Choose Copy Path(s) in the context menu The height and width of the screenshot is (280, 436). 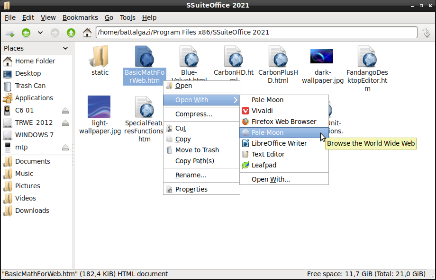click(x=201, y=161)
